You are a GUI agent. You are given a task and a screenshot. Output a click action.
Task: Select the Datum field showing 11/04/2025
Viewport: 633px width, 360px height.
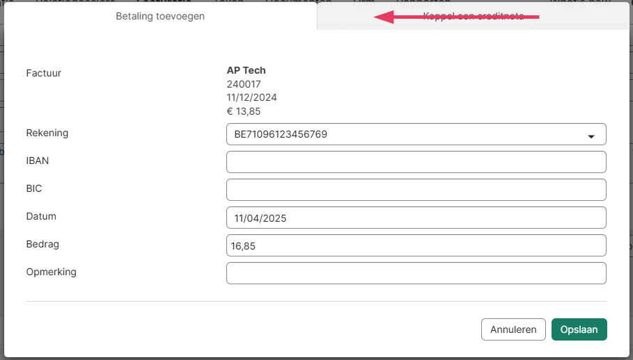(416, 218)
